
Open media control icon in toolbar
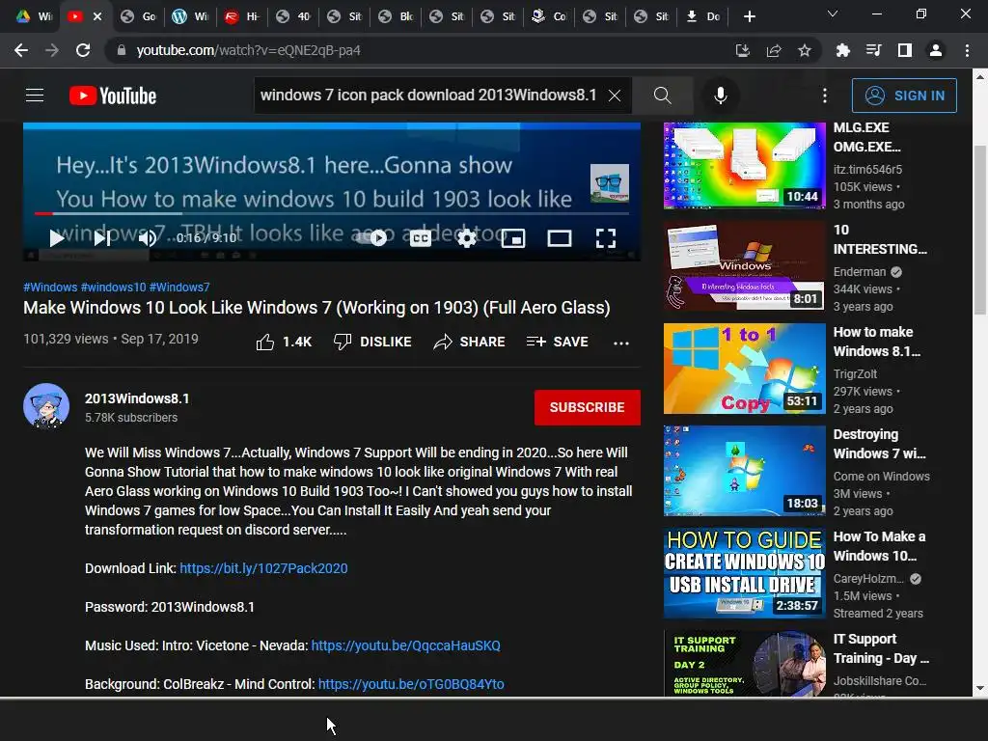pyautogui.click(x=874, y=50)
